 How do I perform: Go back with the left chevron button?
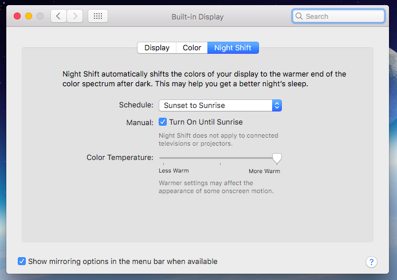[58, 17]
